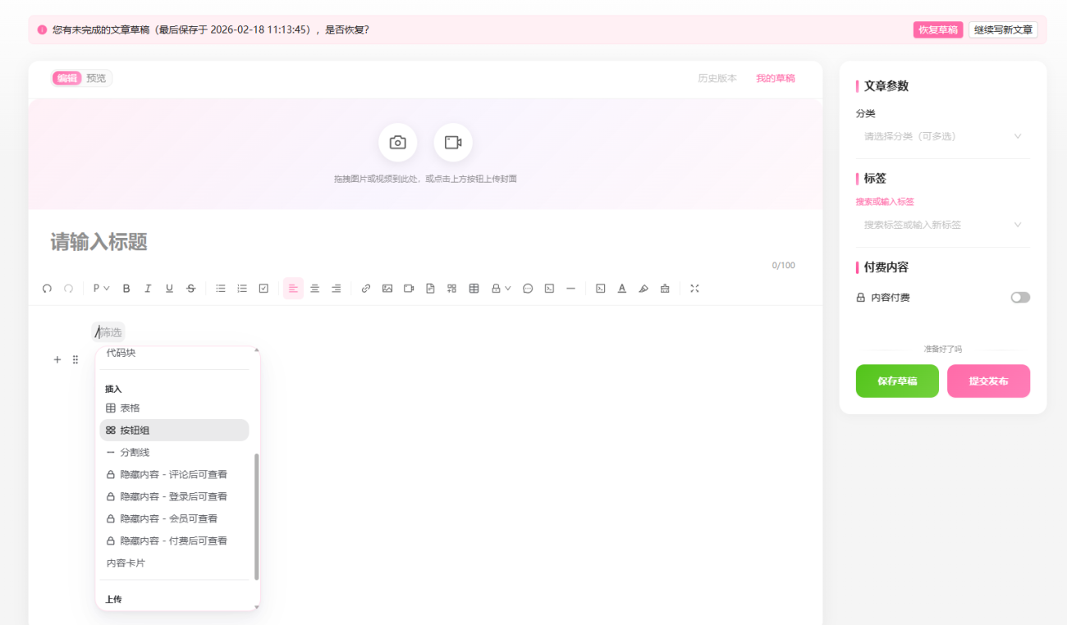Apply strikethrough formatting from the toolbar
Image resolution: width=1067 pixels, height=625 pixels.
(x=191, y=289)
